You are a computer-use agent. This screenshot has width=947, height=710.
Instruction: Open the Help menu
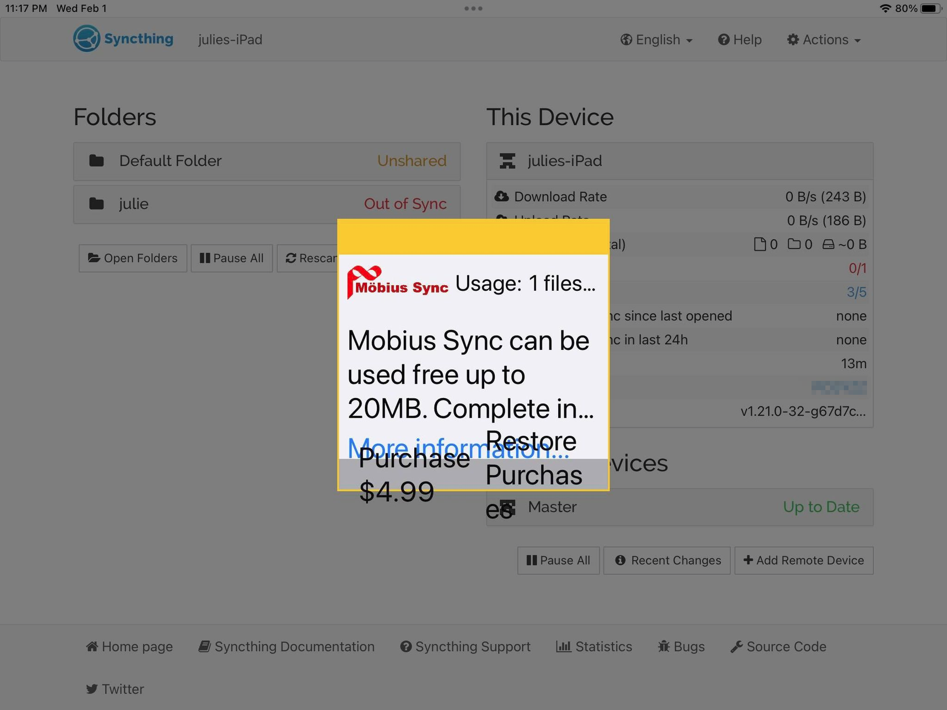click(739, 40)
